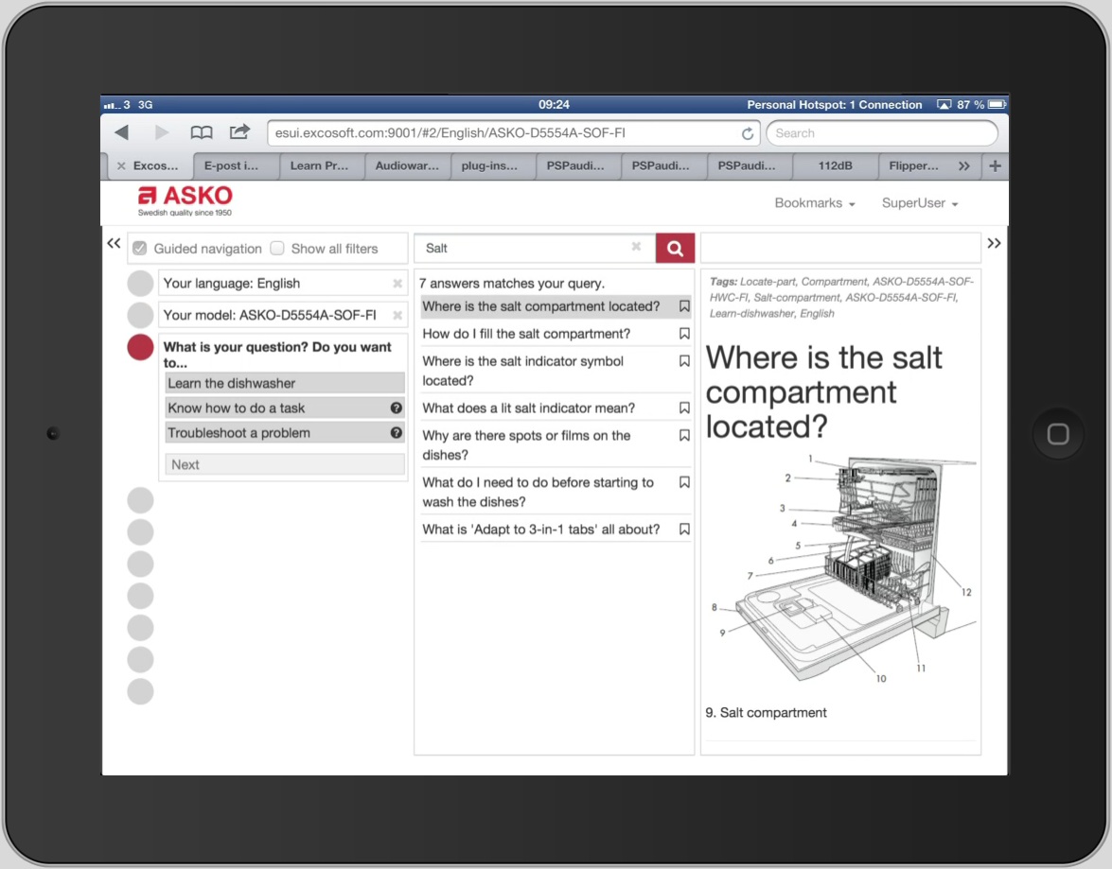
Task: Toggle the Guided navigation checkbox
Action: click(x=140, y=249)
